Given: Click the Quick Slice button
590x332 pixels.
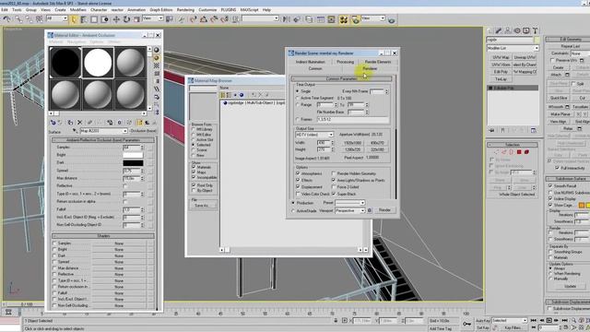Looking at the screenshot, I should (559, 98).
